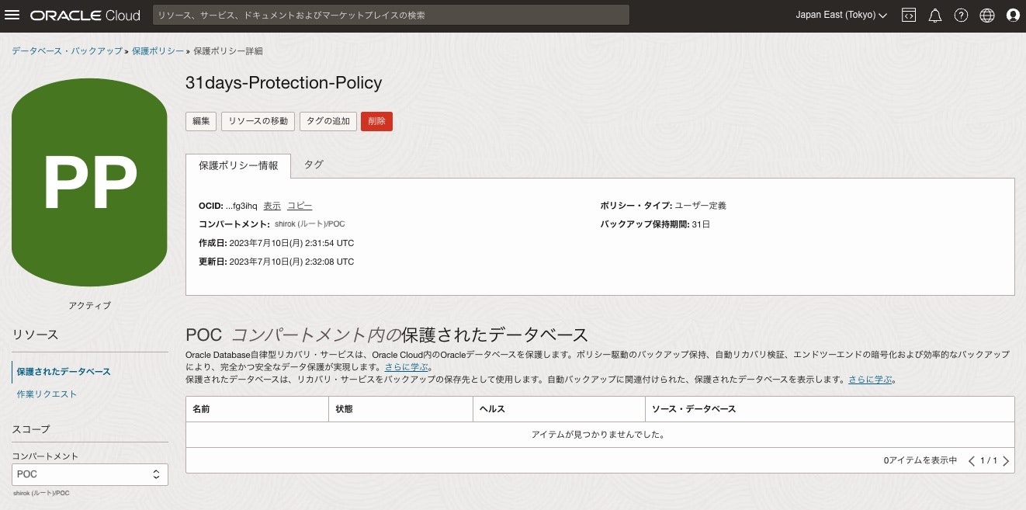Click the 1 / 1 page indicator
This screenshot has width=1026, height=510.
click(989, 461)
